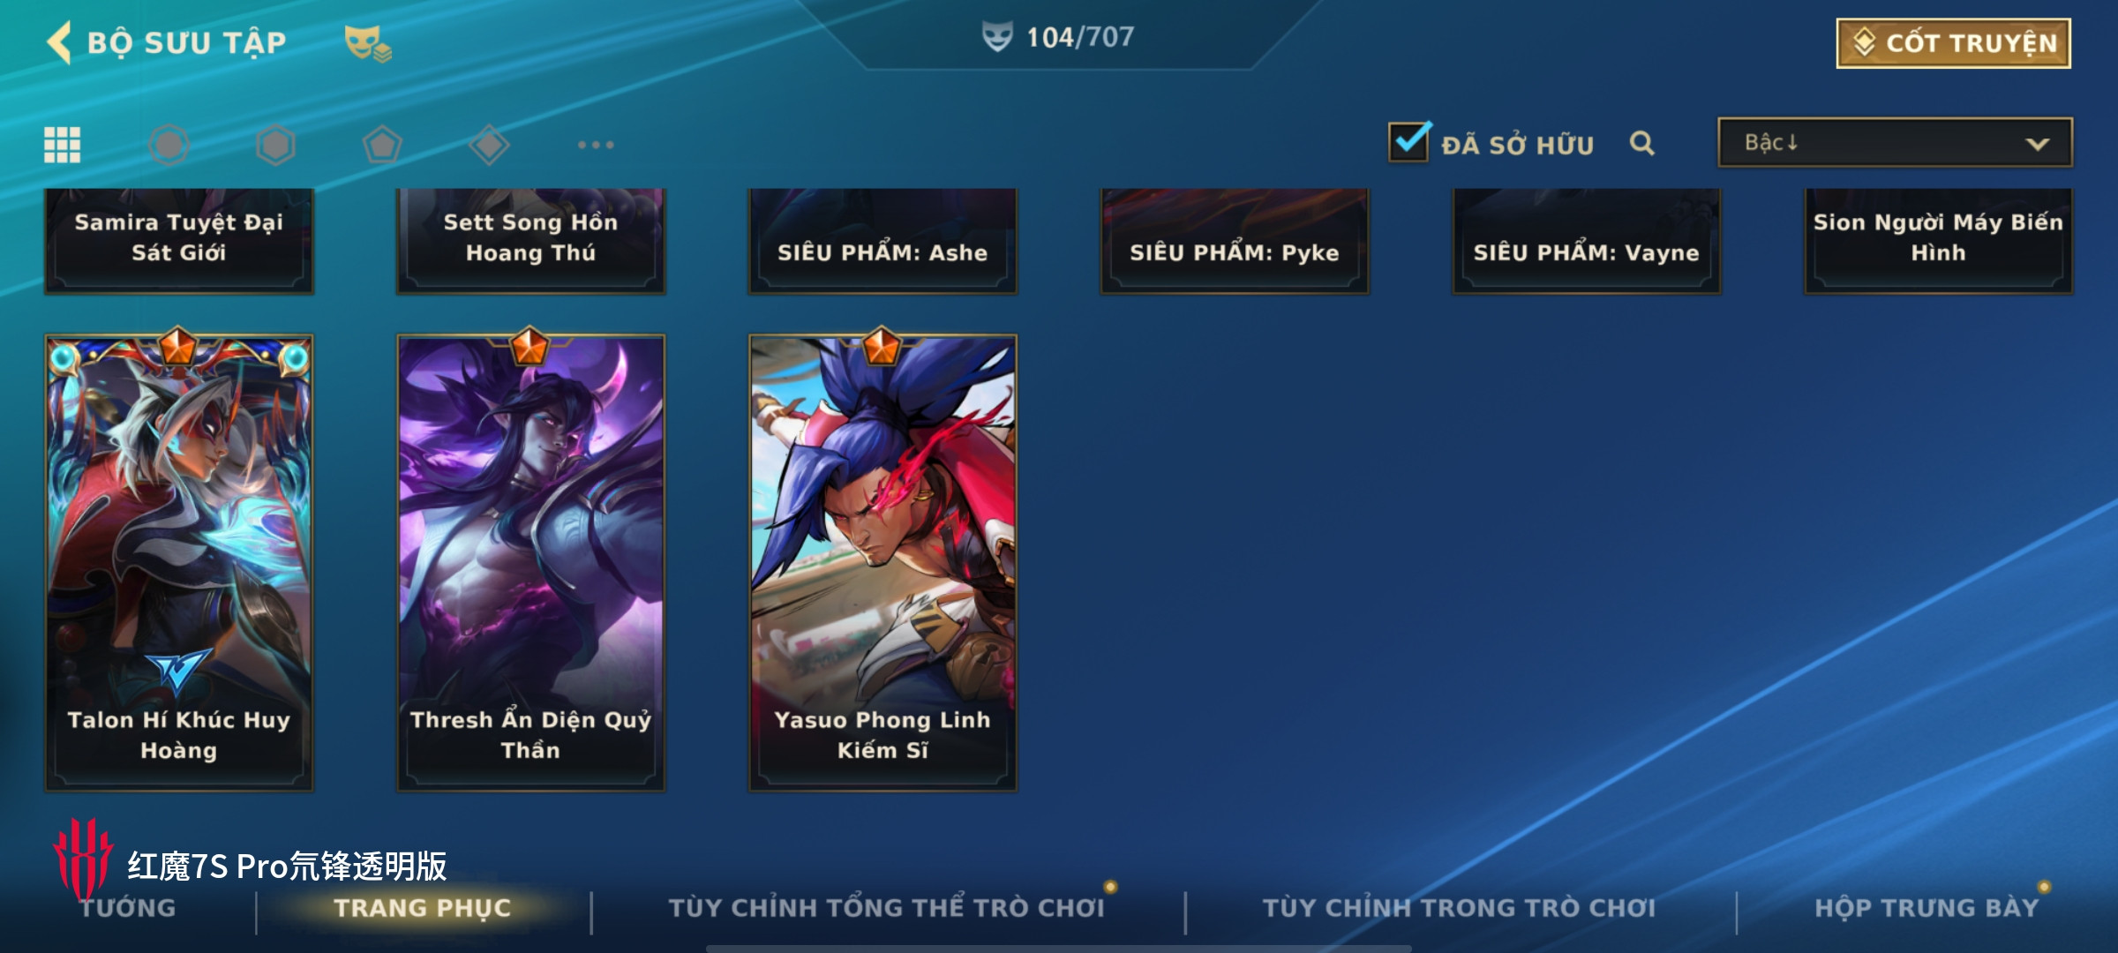Go back using the Bộ Sưu Tập arrow

point(59,42)
